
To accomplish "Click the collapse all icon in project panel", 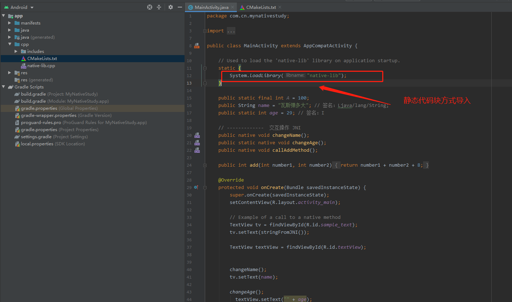I will coord(159,7).
